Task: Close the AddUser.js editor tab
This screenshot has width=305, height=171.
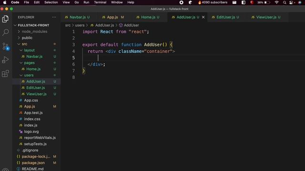Action: [x=203, y=17]
